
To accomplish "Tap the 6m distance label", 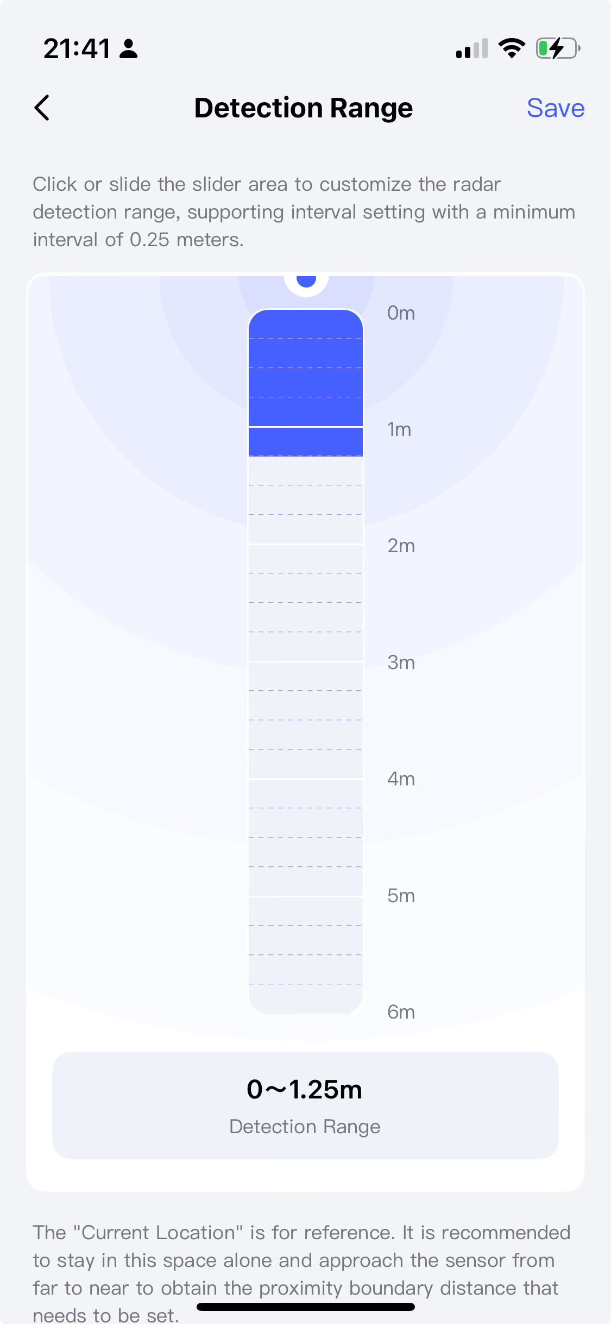I will pyautogui.click(x=401, y=1012).
